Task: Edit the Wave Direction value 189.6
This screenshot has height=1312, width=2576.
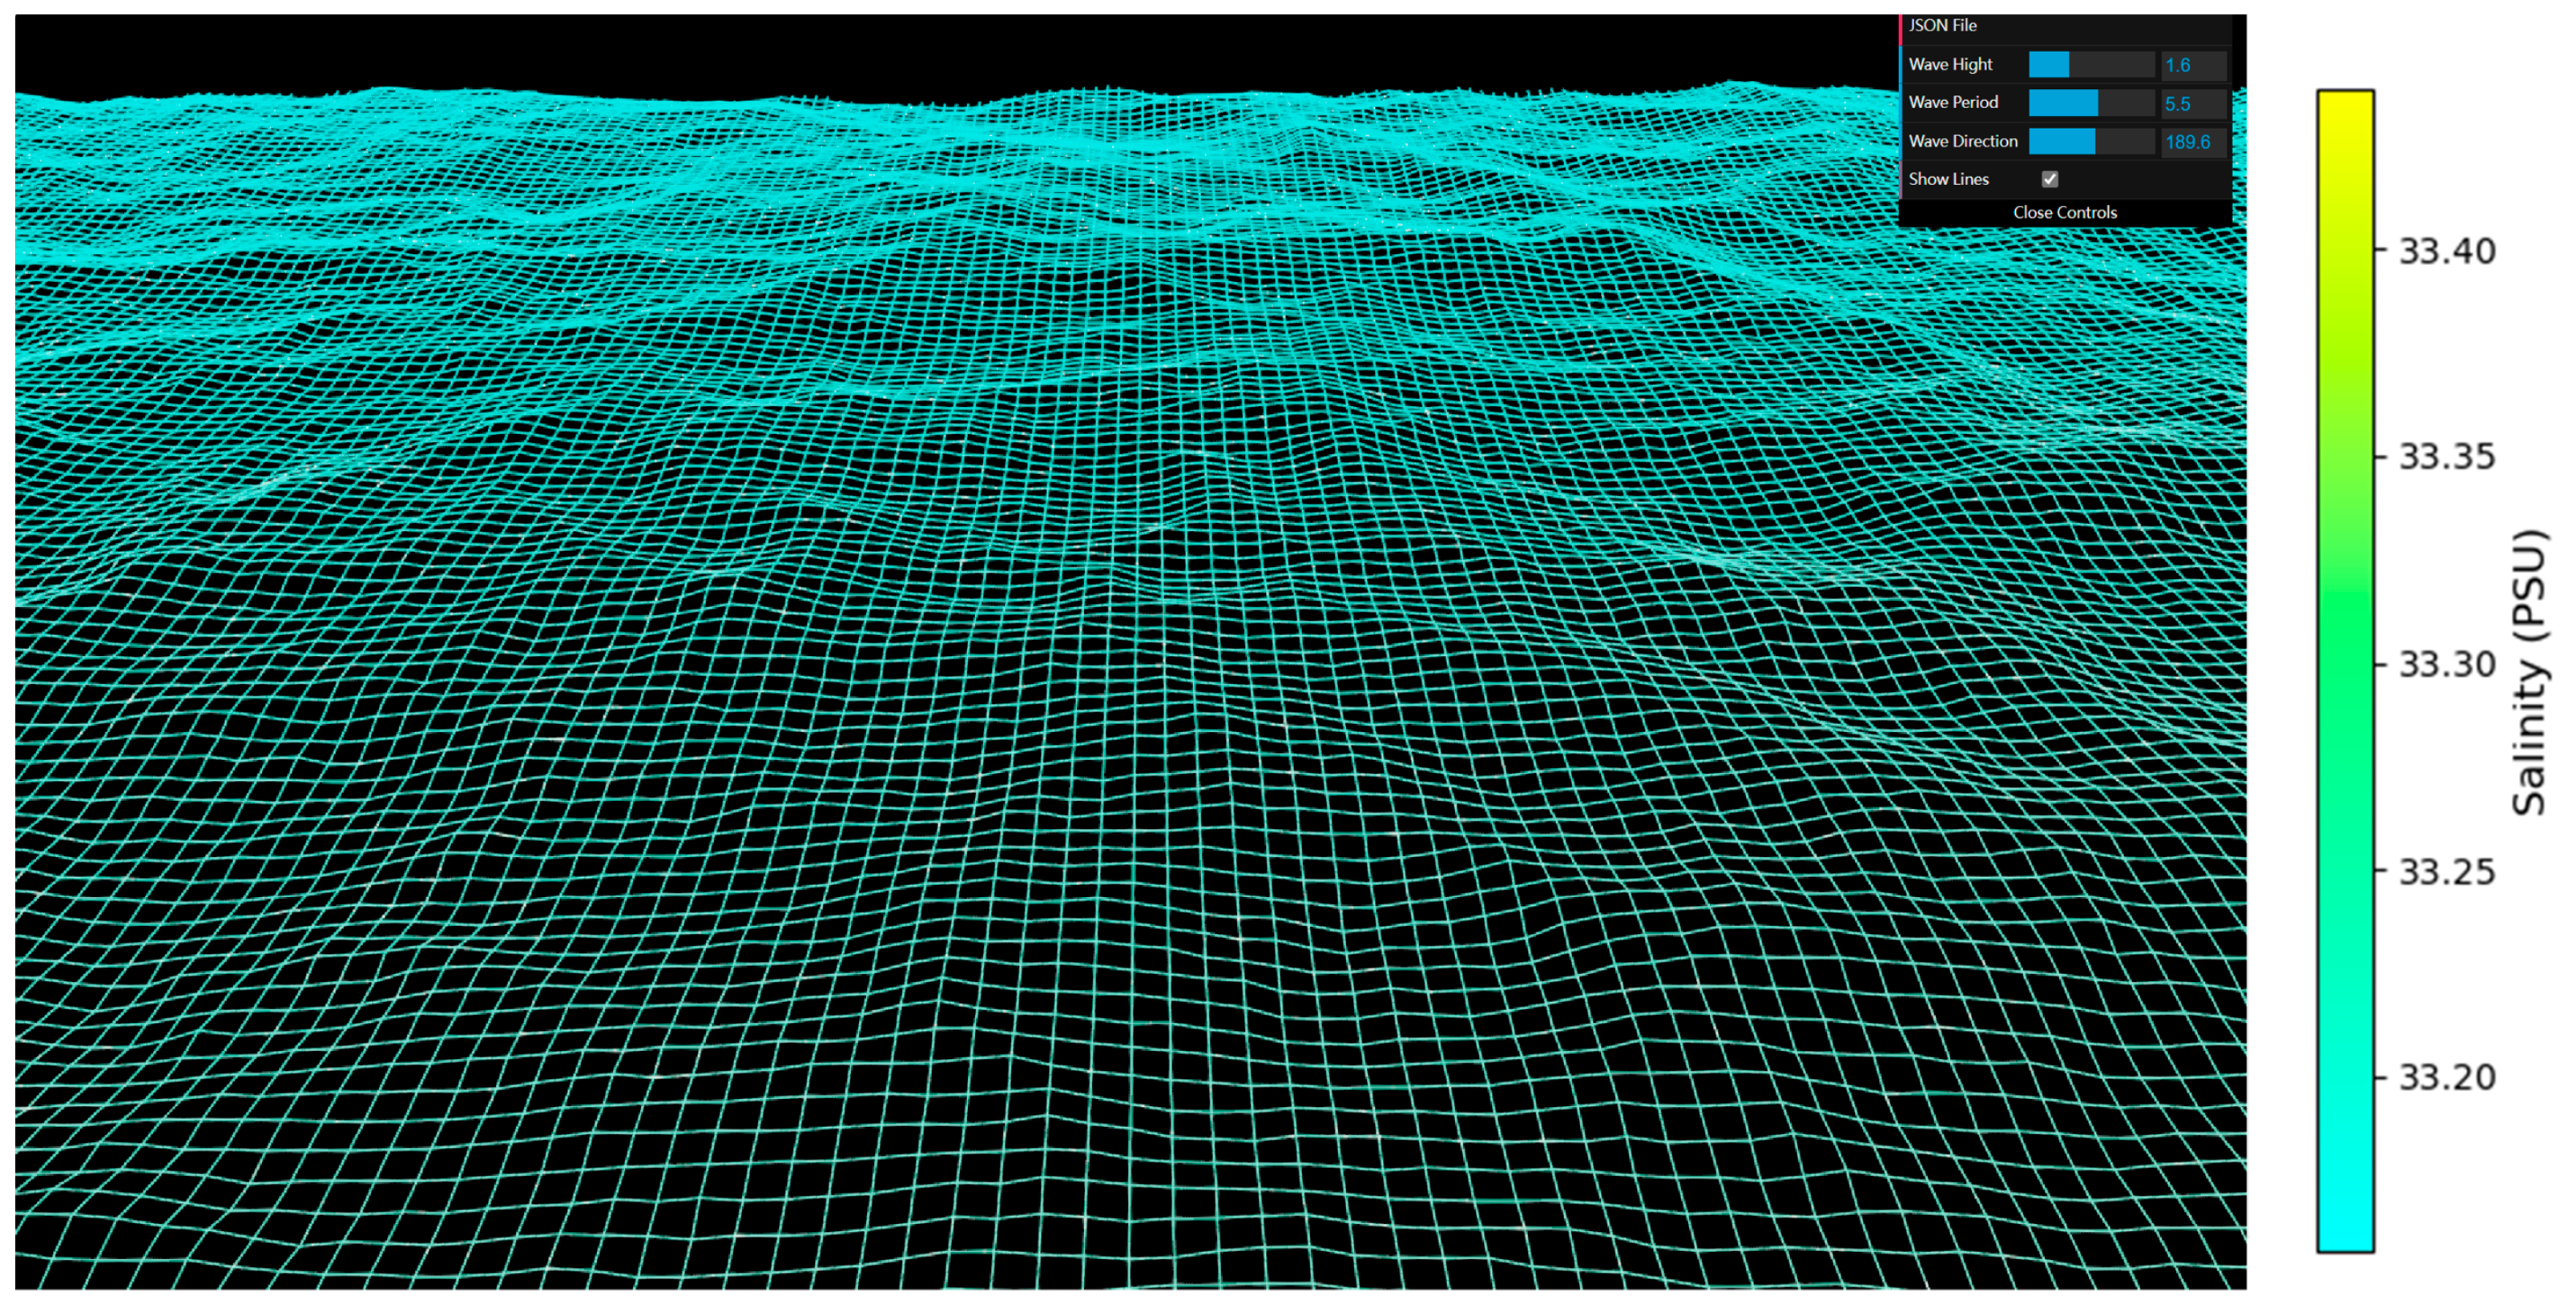Action: tap(2192, 141)
